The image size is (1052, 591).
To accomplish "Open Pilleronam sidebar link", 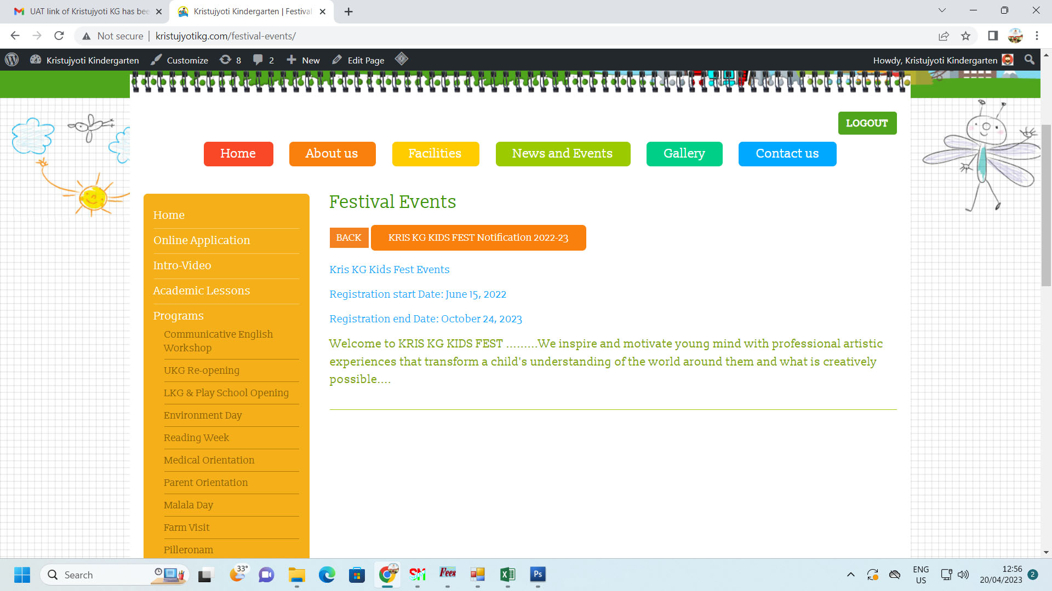I will pos(188,550).
